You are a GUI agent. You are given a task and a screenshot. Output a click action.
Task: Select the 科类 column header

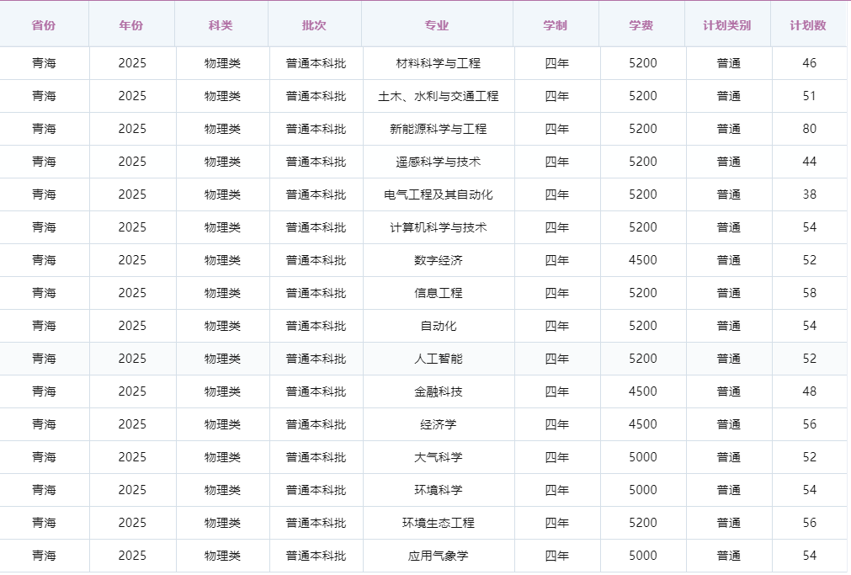[x=221, y=25]
